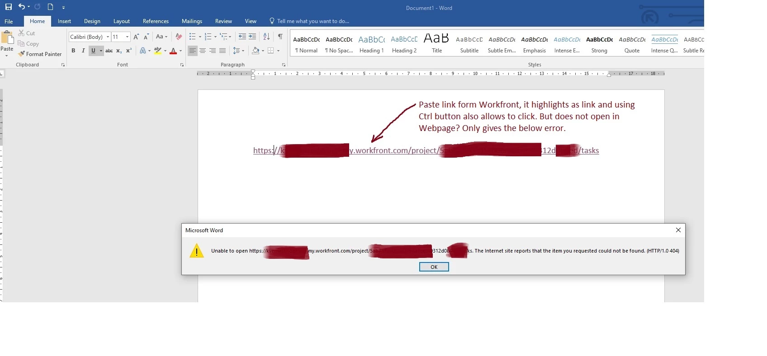Apply red font color
The width and height of the screenshot is (767, 356).
pyautogui.click(x=173, y=51)
